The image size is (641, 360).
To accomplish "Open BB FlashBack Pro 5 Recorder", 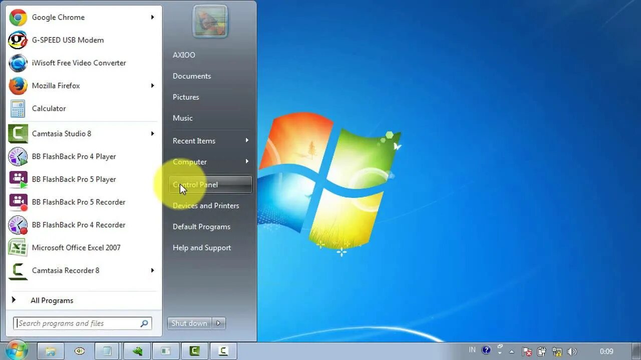I will (x=83, y=202).
